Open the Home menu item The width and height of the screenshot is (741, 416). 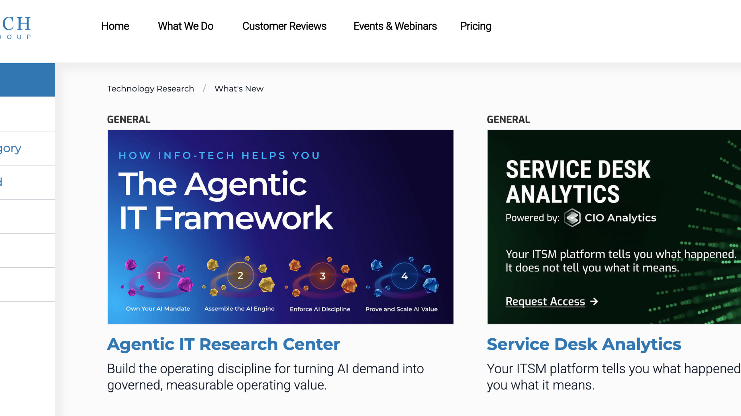[x=115, y=26]
